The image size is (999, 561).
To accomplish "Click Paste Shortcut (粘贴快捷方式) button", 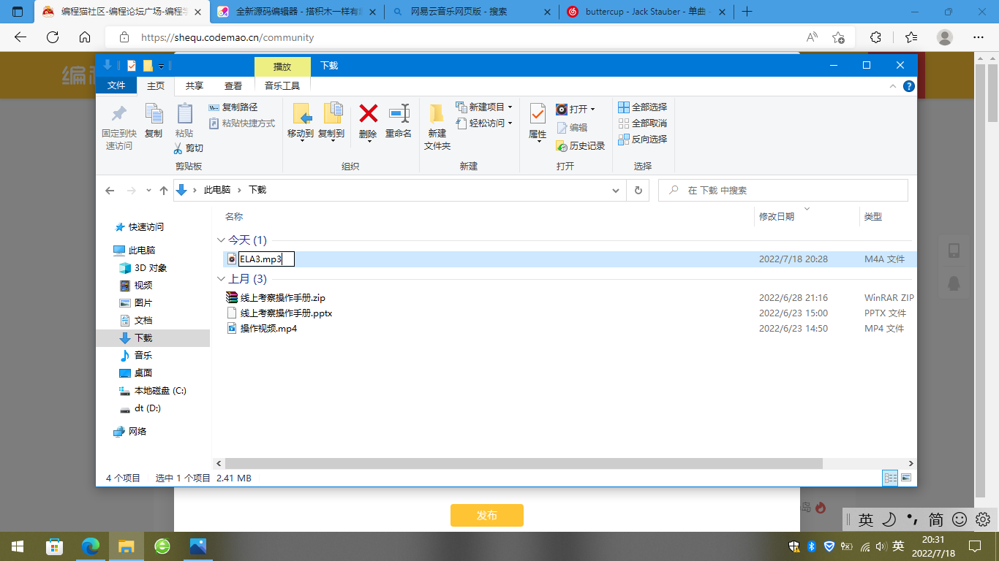I will click(242, 123).
